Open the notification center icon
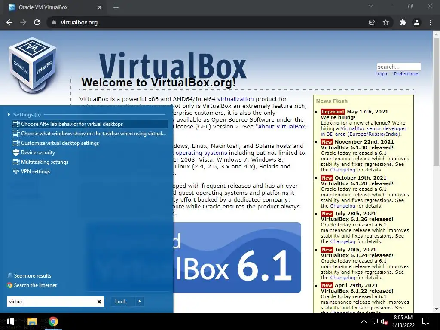This screenshot has height=330, width=440. click(x=426, y=321)
